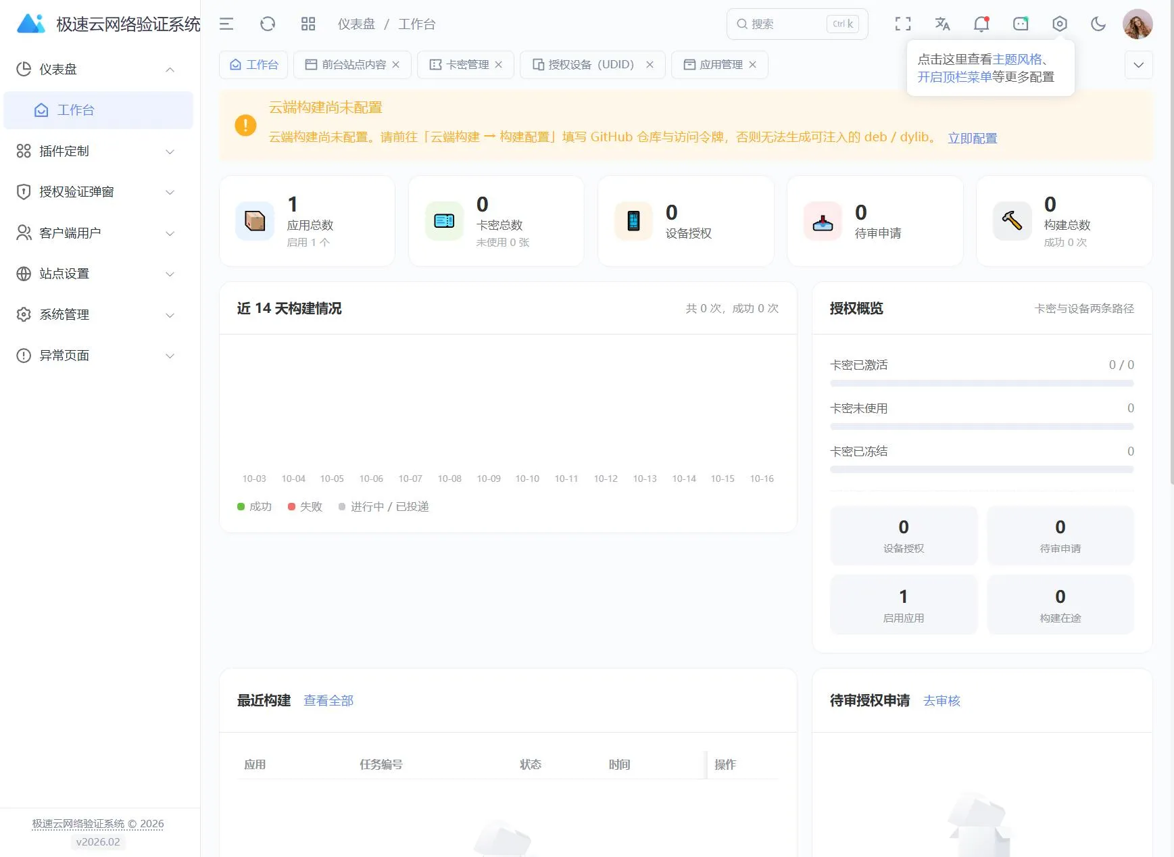Click the refresh page icon
Image resolution: width=1174 pixels, height=857 pixels.
[268, 24]
